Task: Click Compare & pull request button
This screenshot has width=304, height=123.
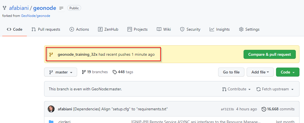Action: coord(270,54)
